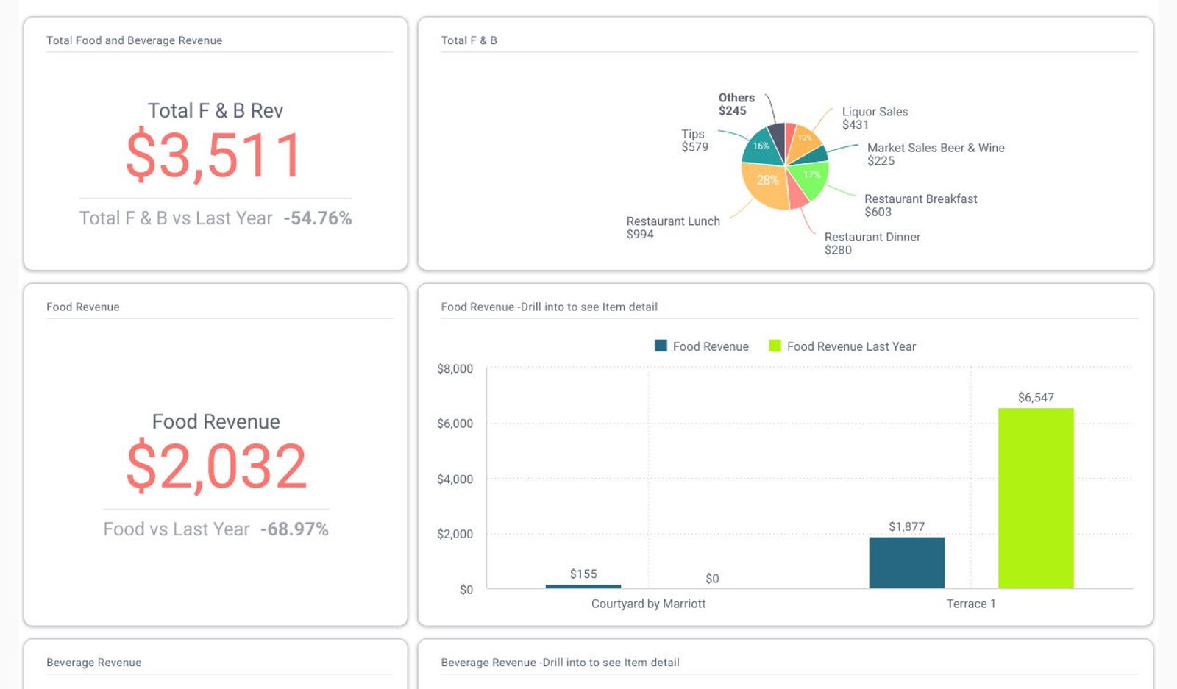Click the Restaurant Lunch $994 label
This screenshot has height=689, width=1177.
coord(673,227)
